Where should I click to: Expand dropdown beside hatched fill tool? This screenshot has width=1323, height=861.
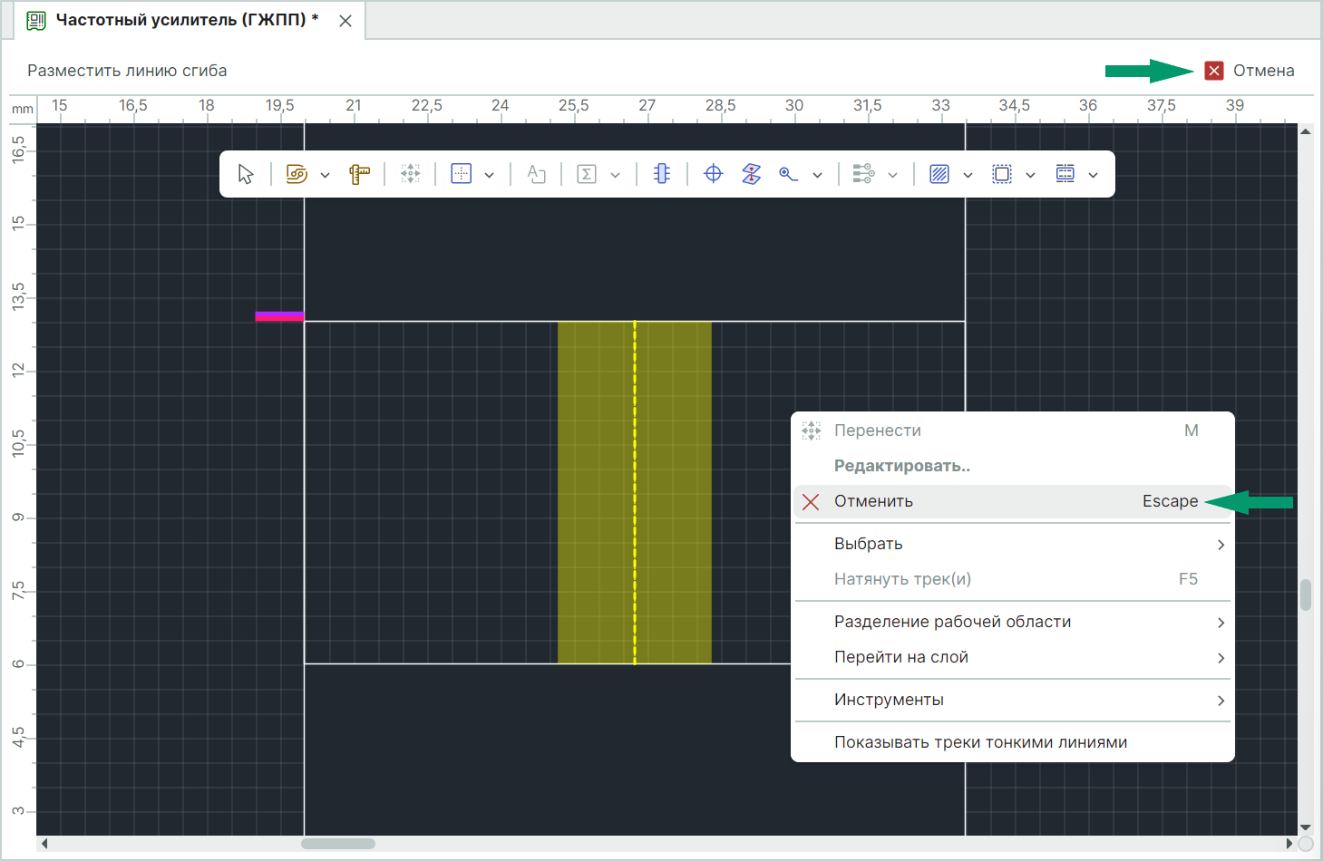968,175
